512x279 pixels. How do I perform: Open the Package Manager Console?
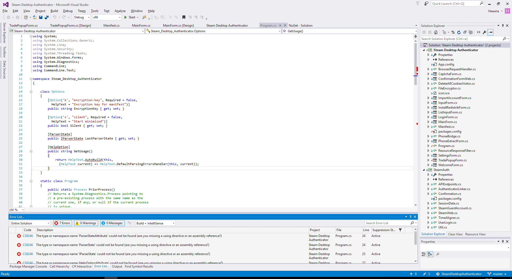coord(28,266)
